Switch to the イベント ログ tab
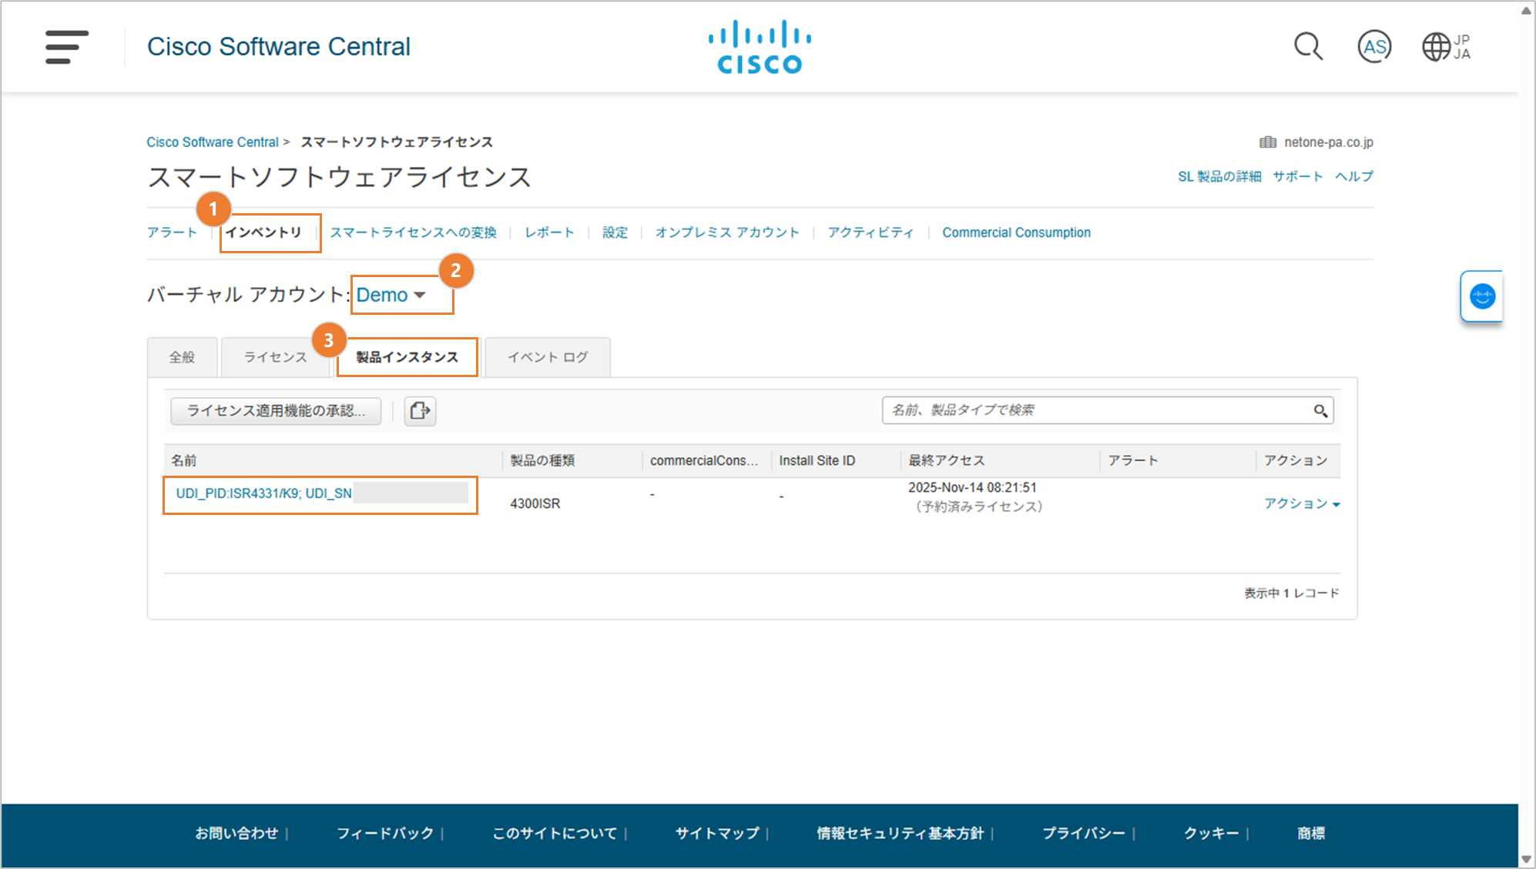The height and width of the screenshot is (869, 1536). 548,357
